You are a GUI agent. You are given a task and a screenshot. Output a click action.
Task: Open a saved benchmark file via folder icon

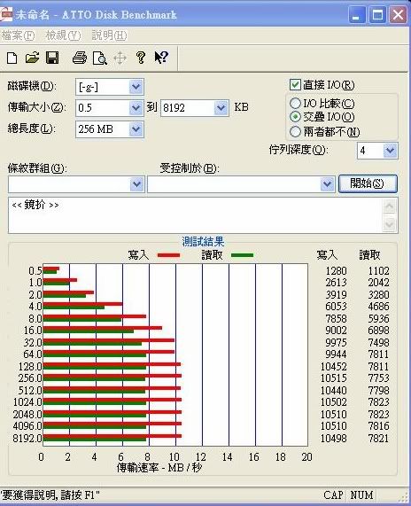click(32, 58)
